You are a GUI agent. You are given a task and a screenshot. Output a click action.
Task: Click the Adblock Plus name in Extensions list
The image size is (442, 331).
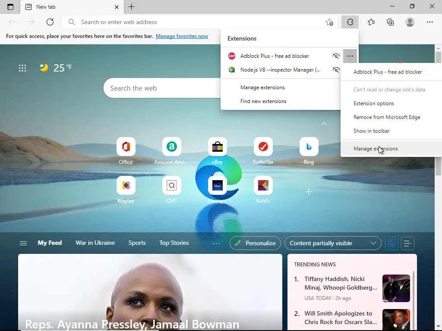click(x=275, y=56)
